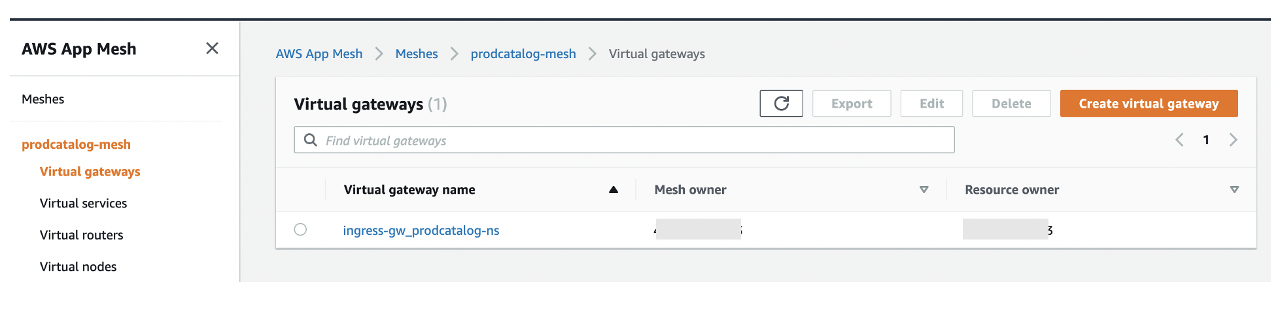Screen dimensions: 1282x325
Task: Sort by Virtual gateway name arrow
Action: pos(614,190)
